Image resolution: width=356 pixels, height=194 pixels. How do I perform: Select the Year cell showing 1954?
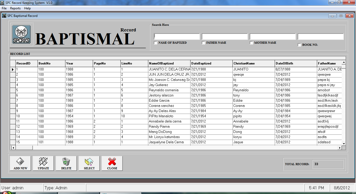pos(79,116)
